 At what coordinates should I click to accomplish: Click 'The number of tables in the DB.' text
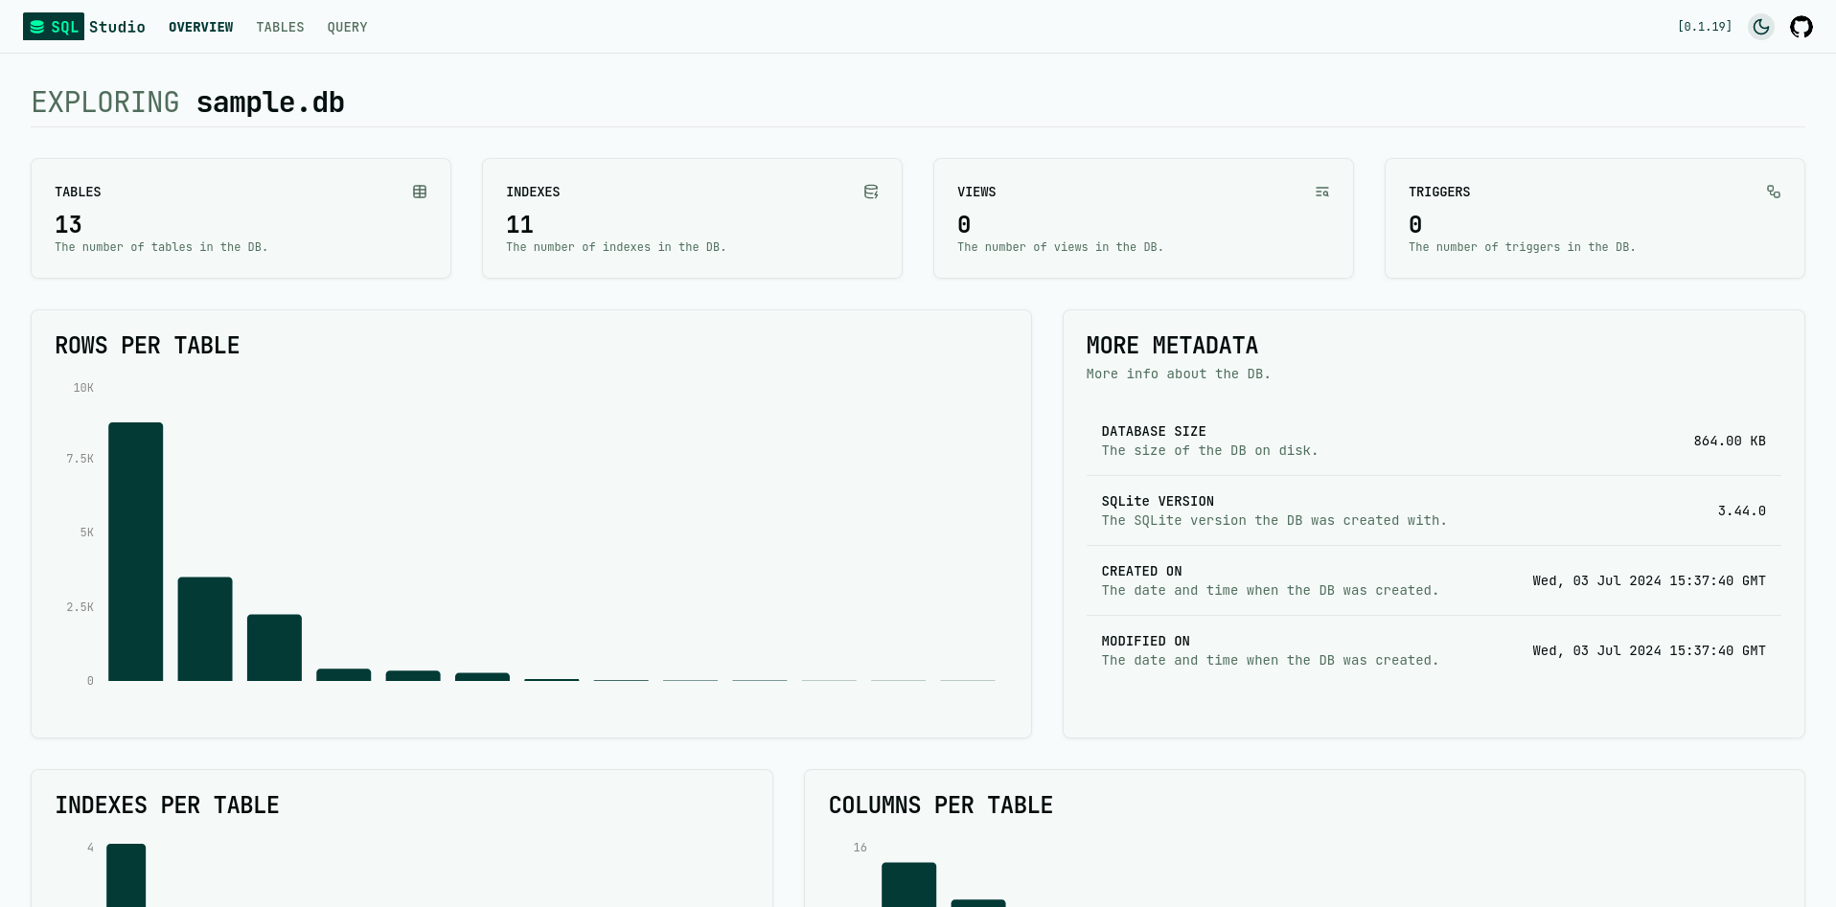click(x=161, y=247)
